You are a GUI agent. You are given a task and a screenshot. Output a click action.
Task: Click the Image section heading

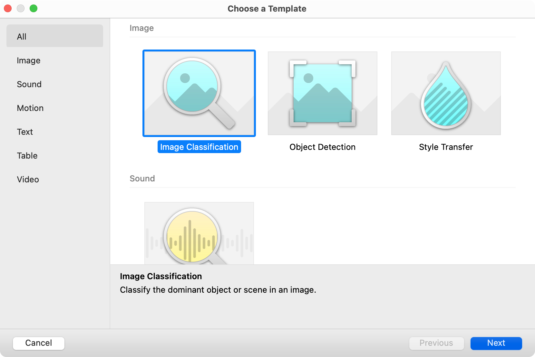click(141, 28)
